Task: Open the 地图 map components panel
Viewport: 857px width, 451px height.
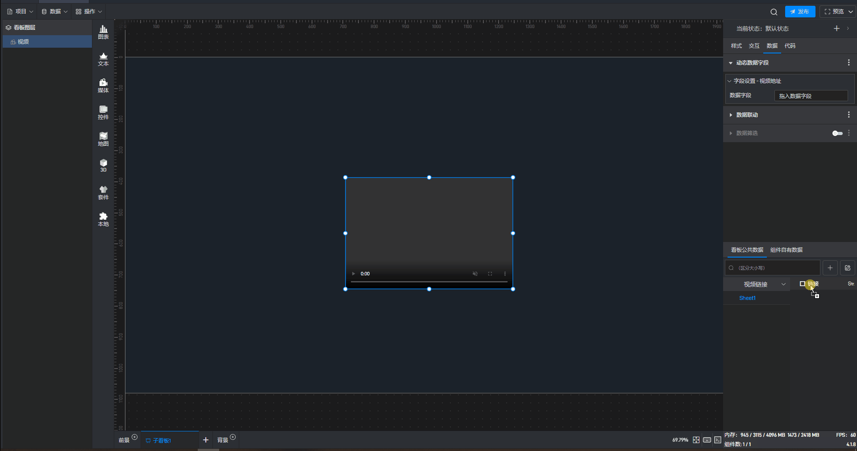Action: click(103, 139)
